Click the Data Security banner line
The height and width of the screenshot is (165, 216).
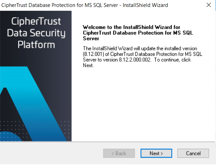point(36,33)
